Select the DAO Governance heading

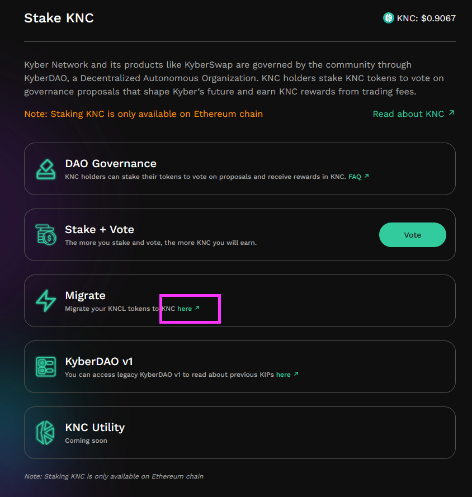point(111,164)
